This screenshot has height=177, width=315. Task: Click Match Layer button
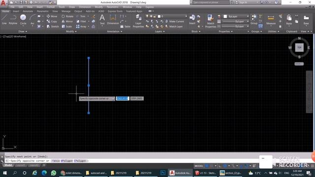[174, 27]
